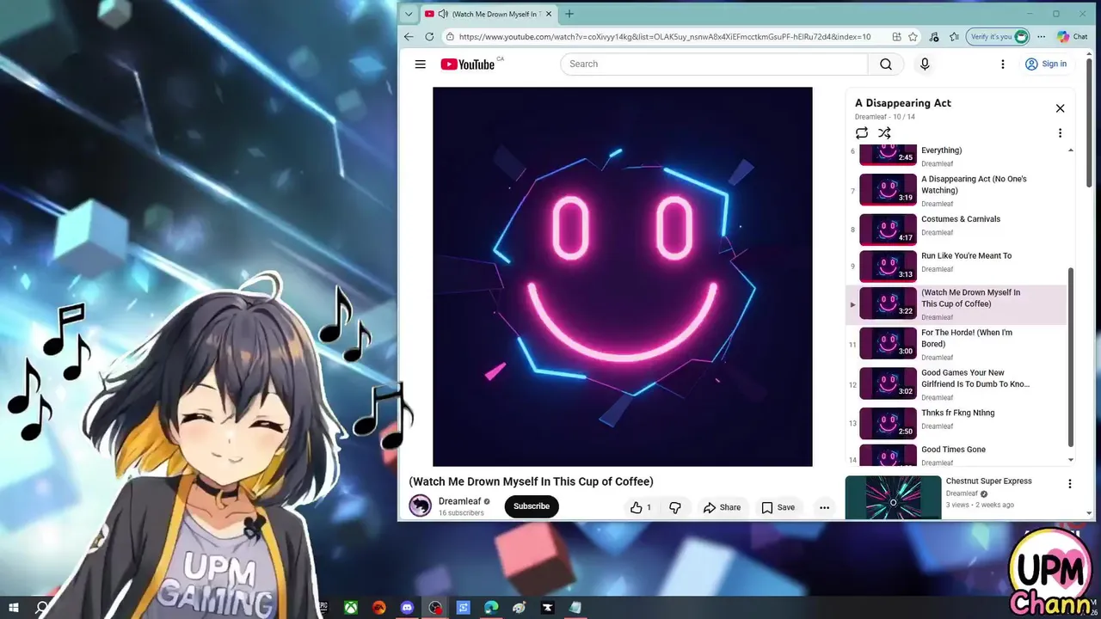Play Good Times Gone track
This screenshot has width=1101, height=619.
956,455
